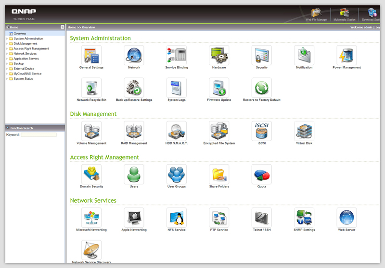The height and width of the screenshot is (268, 385).
Task: Open NFS Service penguin icon
Action: click(x=177, y=218)
